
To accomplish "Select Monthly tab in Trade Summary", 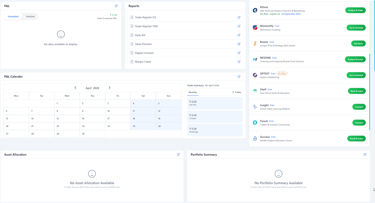I will pos(193,92).
